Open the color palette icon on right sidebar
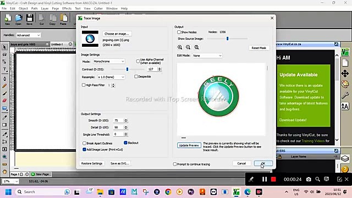 (345, 84)
